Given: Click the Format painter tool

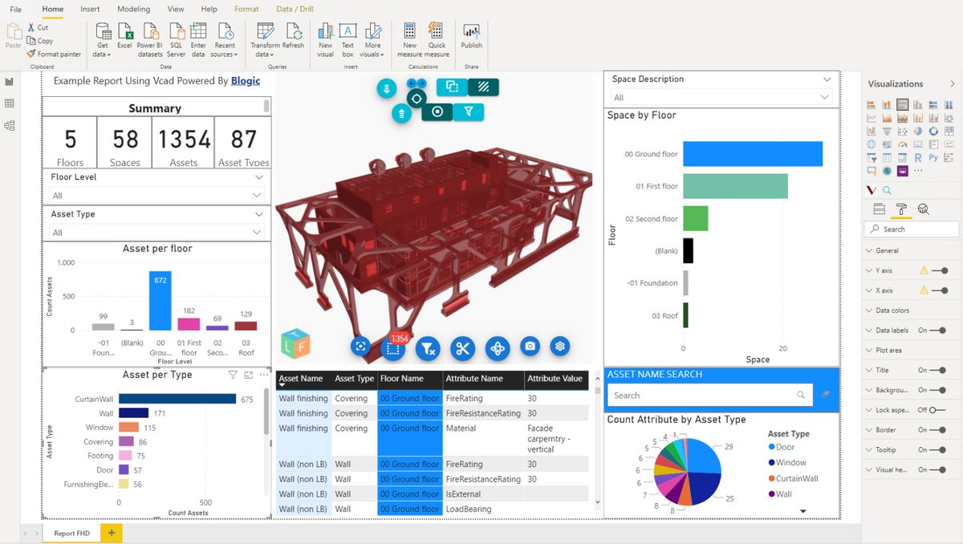Looking at the screenshot, I should [54, 54].
